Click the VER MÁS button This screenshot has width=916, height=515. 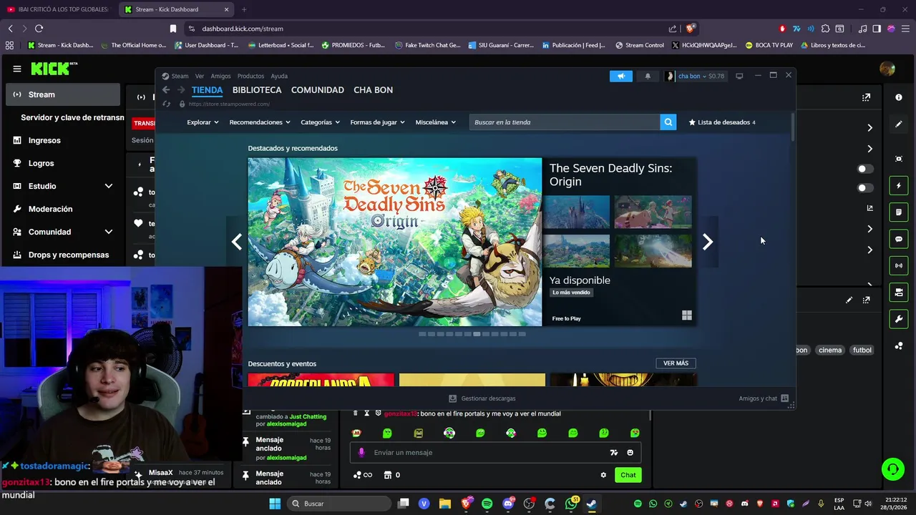tap(676, 363)
